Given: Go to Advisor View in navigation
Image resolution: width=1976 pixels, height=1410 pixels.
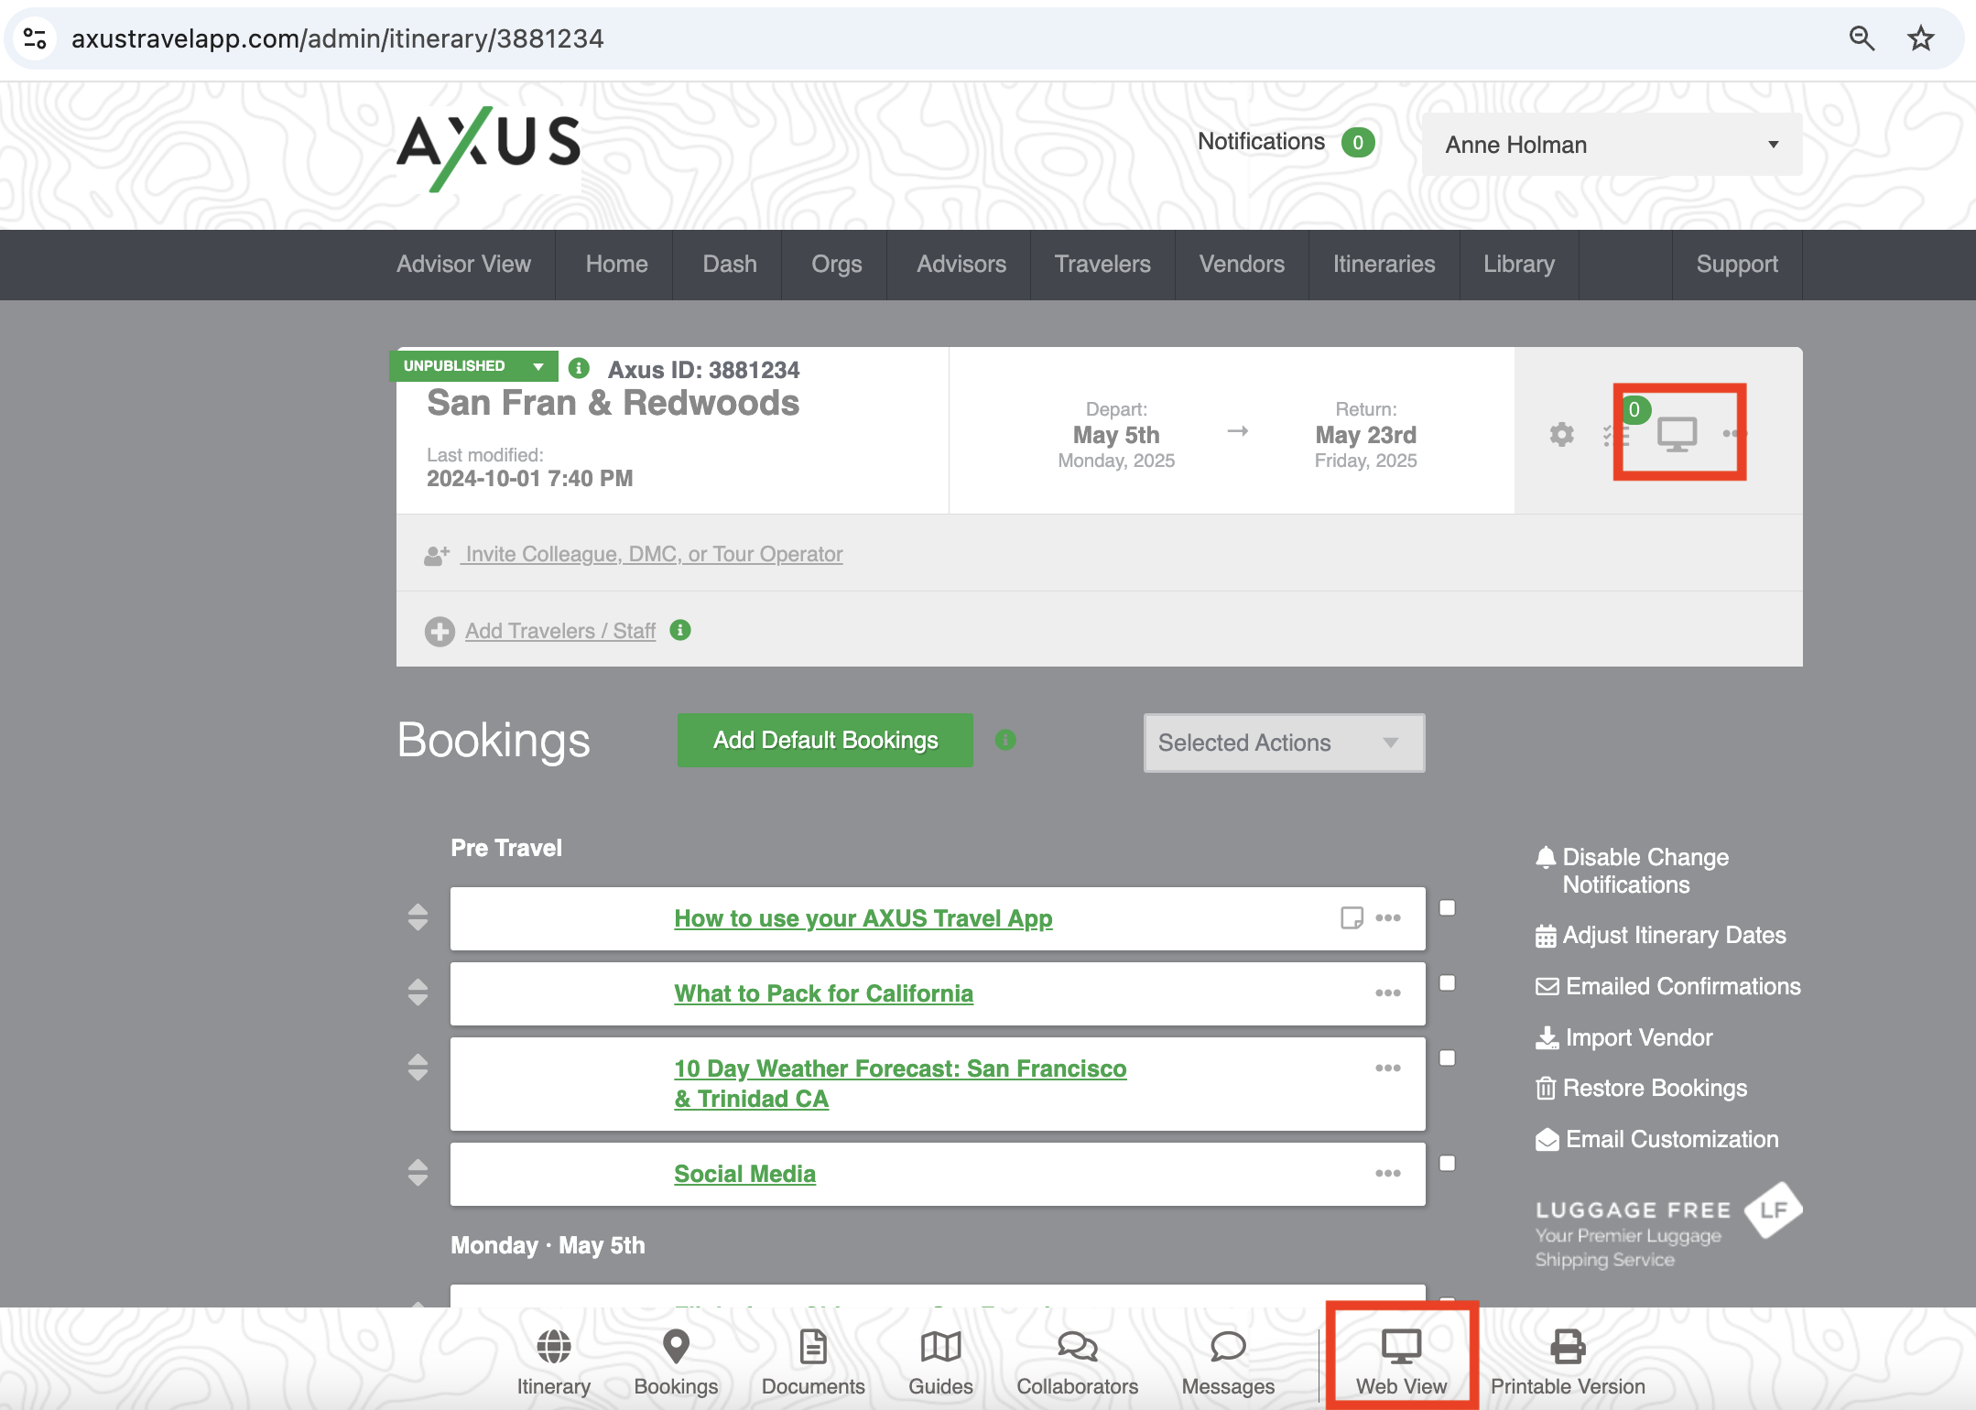Looking at the screenshot, I should pyautogui.click(x=463, y=264).
